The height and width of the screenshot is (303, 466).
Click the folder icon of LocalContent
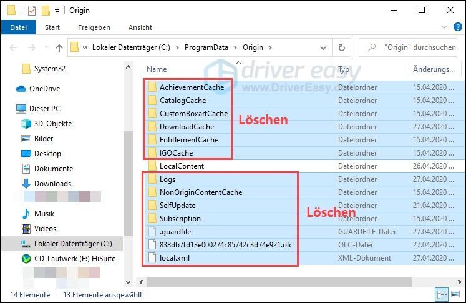(152, 166)
